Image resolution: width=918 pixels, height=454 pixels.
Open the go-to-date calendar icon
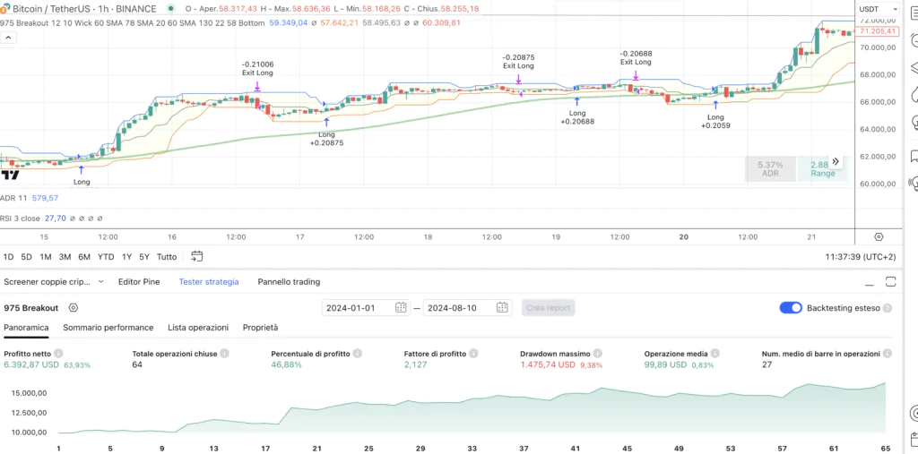(x=196, y=256)
